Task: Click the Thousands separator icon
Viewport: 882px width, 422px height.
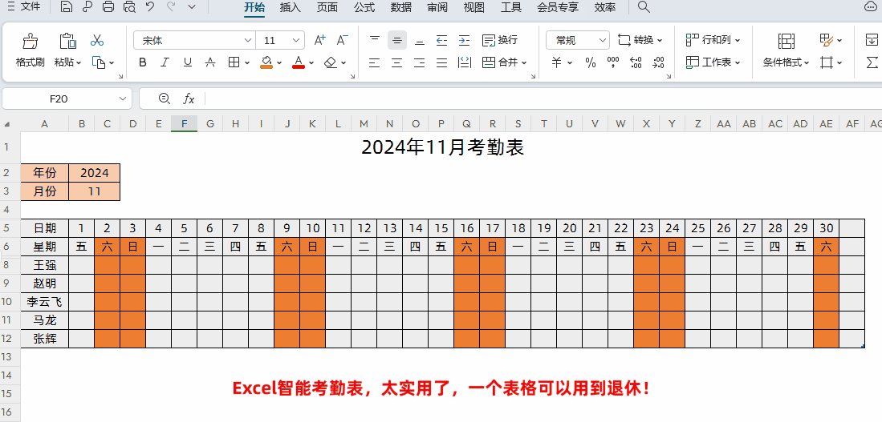Action: point(613,62)
